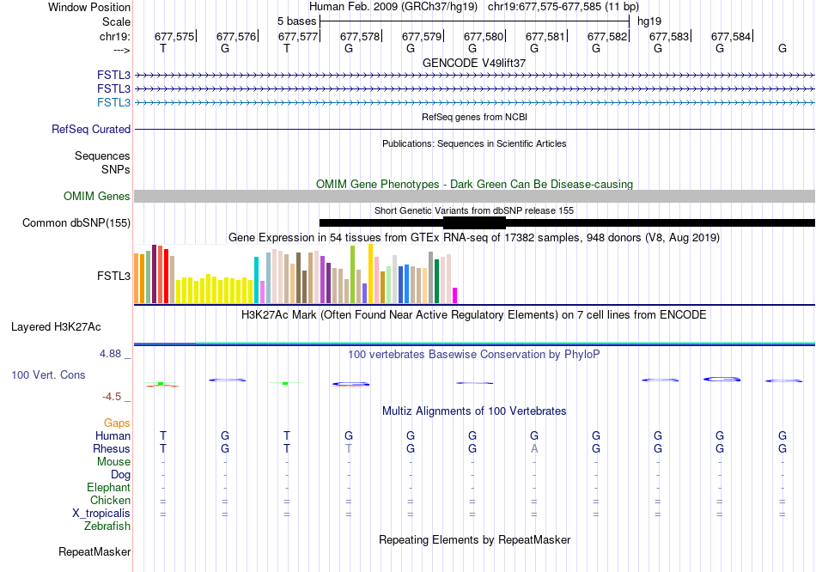Click the gray OMIM Genes bar
The height and width of the screenshot is (572, 816).
474,196
